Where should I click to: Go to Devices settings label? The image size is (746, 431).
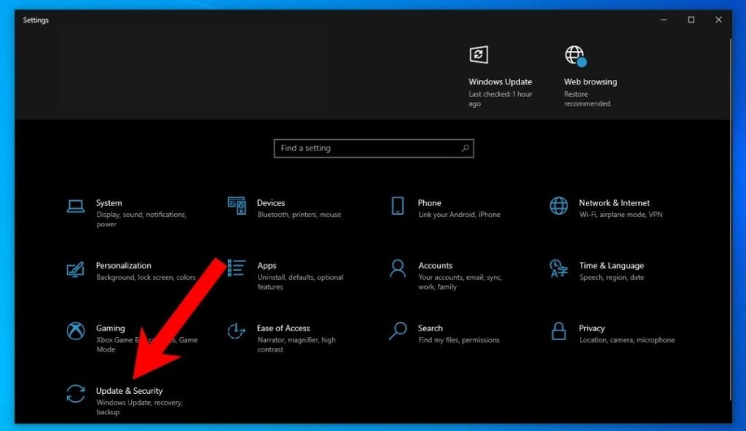[x=271, y=203]
